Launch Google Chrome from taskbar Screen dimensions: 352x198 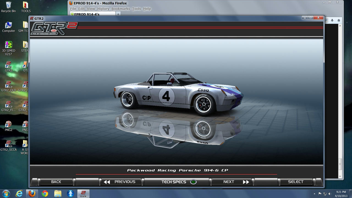(x=45, y=193)
